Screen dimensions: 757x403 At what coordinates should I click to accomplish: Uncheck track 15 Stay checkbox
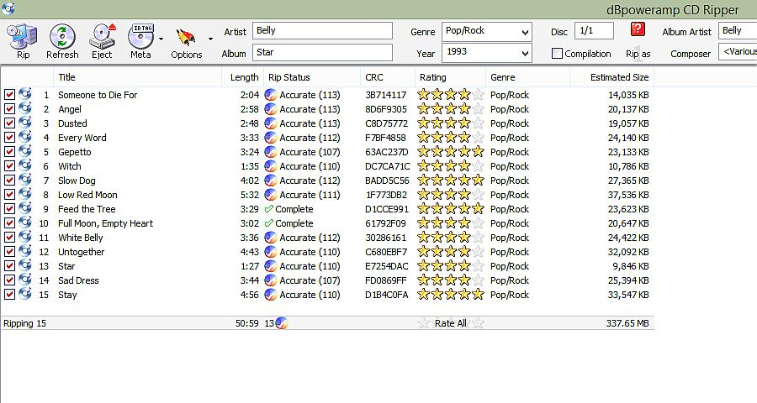click(9, 294)
